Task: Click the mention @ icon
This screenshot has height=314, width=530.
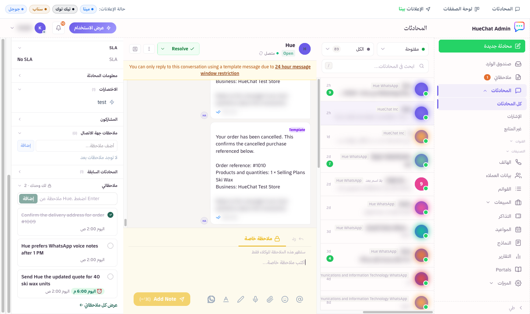Action: (300, 299)
